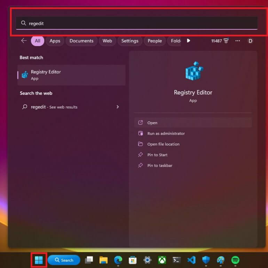Switch to the People filter tab

tap(155, 41)
